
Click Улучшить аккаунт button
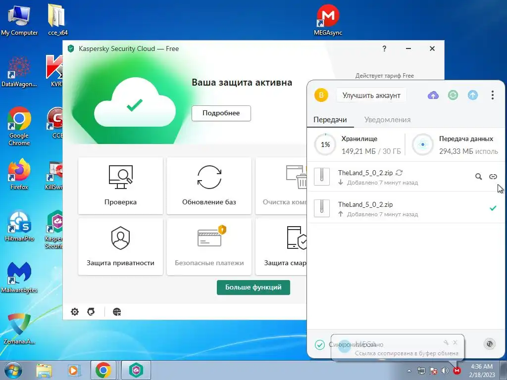click(371, 95)
